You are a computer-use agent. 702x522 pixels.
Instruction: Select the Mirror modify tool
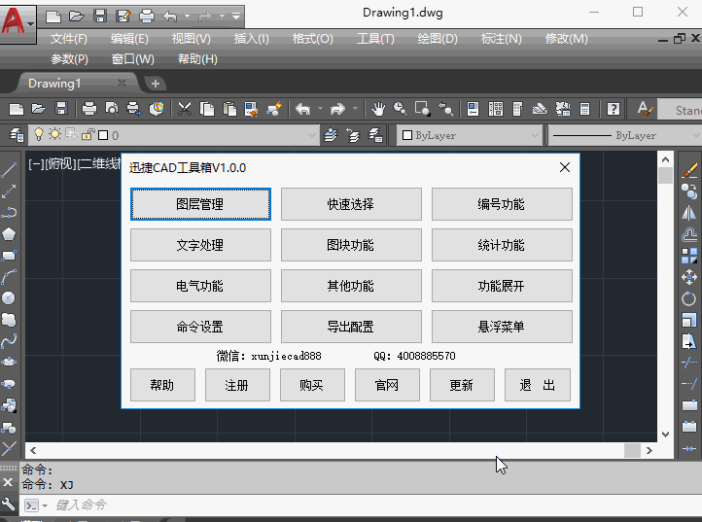pyautogui.click(x=689, y=212)
